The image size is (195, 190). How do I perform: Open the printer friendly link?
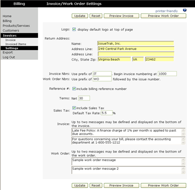(x=167, y=11)
